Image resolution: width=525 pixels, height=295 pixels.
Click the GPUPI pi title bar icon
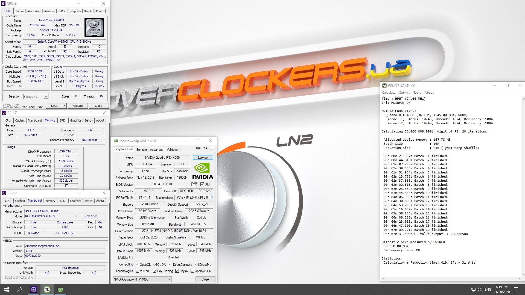click(x=384, y=85)
